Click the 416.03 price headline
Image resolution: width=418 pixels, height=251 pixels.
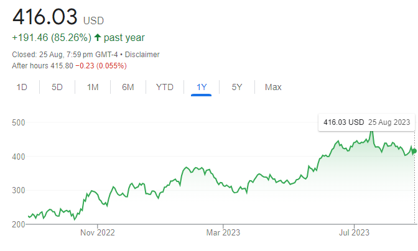44,16
